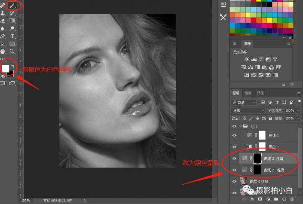Toggle visibility of 曲线 2 压暗 layer

[x=234, y=158]
